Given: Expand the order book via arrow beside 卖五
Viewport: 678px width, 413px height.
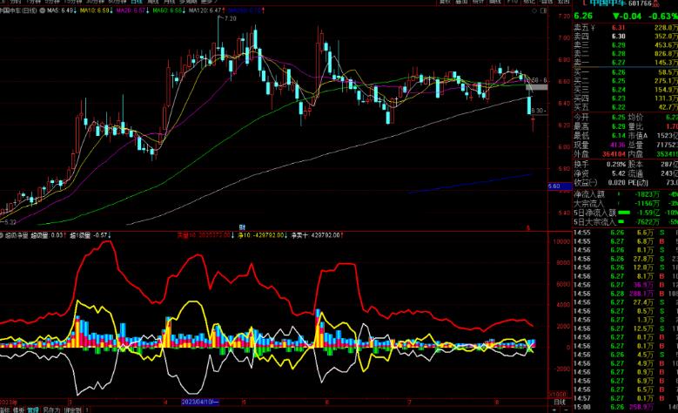Looking at the screenshot, I should tap(594, 28).
